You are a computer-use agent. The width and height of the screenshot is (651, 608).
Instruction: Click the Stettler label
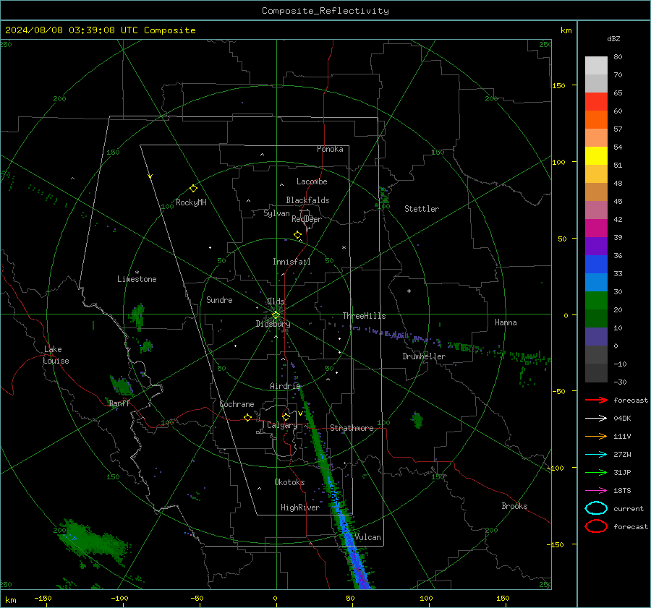coord(422,209)
